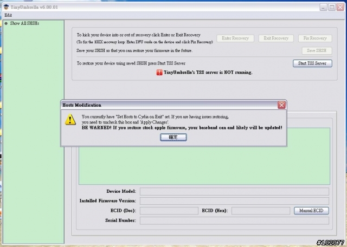The height and width of the screenshot is (247, 347).
Task: Click the Save SHSH button
Action: coord(317,50)
